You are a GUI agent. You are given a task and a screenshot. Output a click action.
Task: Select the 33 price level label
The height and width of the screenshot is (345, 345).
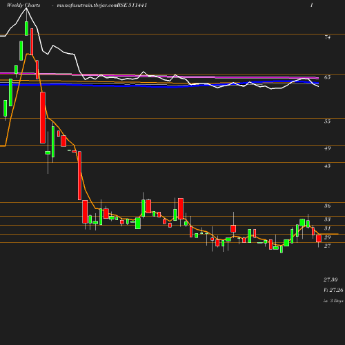click(x=327, y=219)
